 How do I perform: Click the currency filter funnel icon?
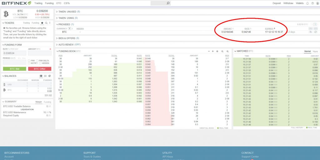point(70,29)
